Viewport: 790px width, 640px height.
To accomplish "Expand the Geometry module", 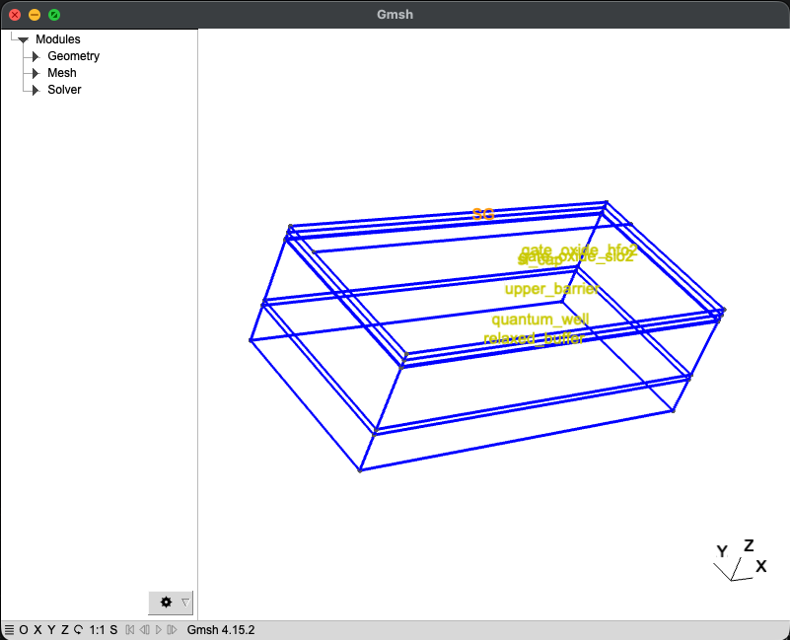I will [36, 56].
